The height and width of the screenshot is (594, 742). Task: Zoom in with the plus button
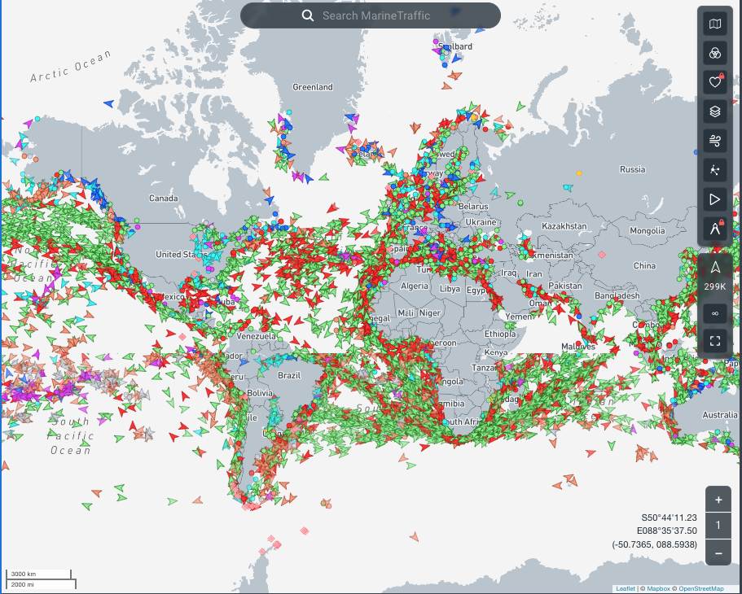coord(718,500)
